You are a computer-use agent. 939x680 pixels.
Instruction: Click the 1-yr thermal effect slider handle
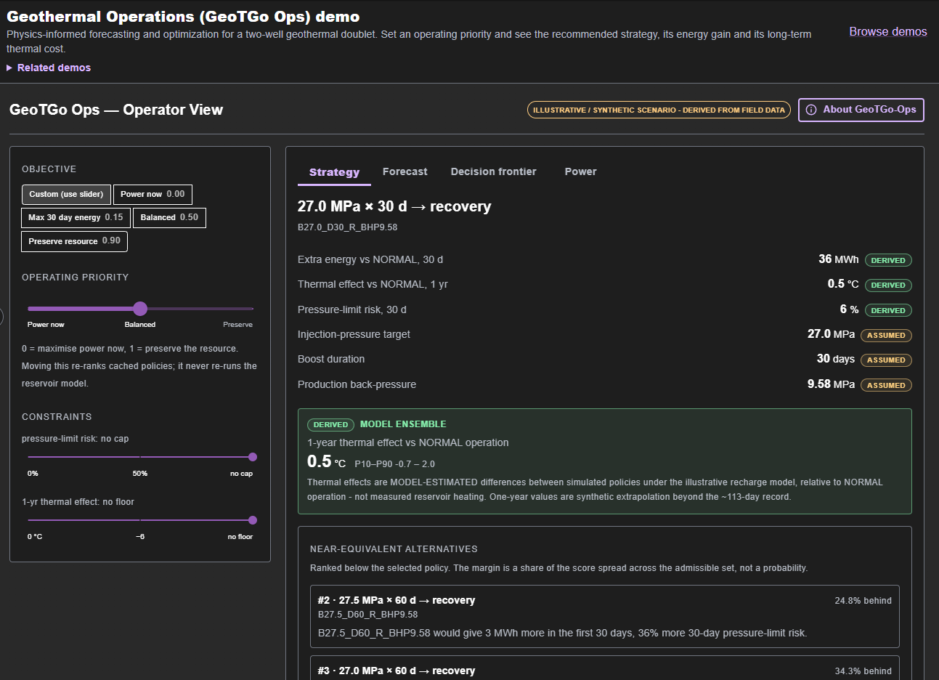point(253,520)
